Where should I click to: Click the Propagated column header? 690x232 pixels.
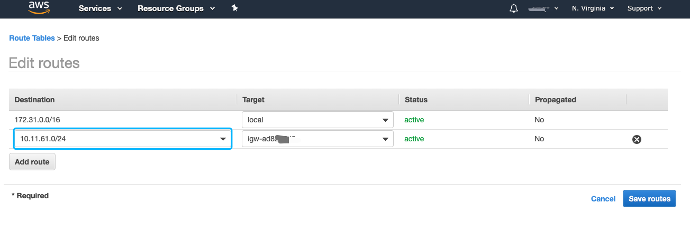[x=555, y=100]
